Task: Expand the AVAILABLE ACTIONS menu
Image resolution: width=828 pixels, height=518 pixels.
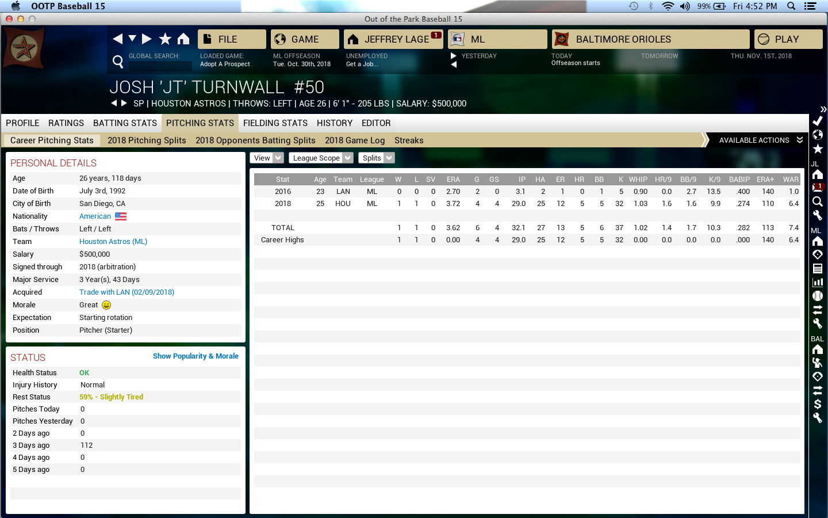Action: click(x=760, y=140)
